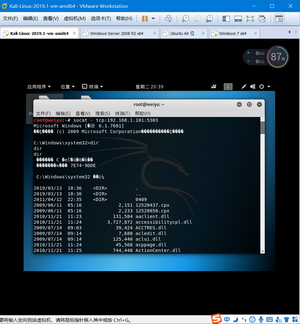This screenshot has height=324, width=300.
Task: Open VMware 编辑(E) menu
Action: click(x=31, y=19)
